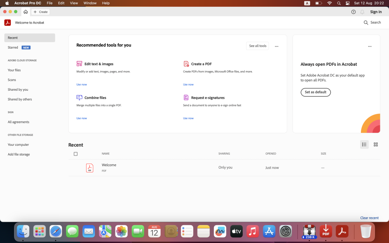Open Photos app in the Dock
This screenshot has width=389, height=243.
[x=121, y=231]
